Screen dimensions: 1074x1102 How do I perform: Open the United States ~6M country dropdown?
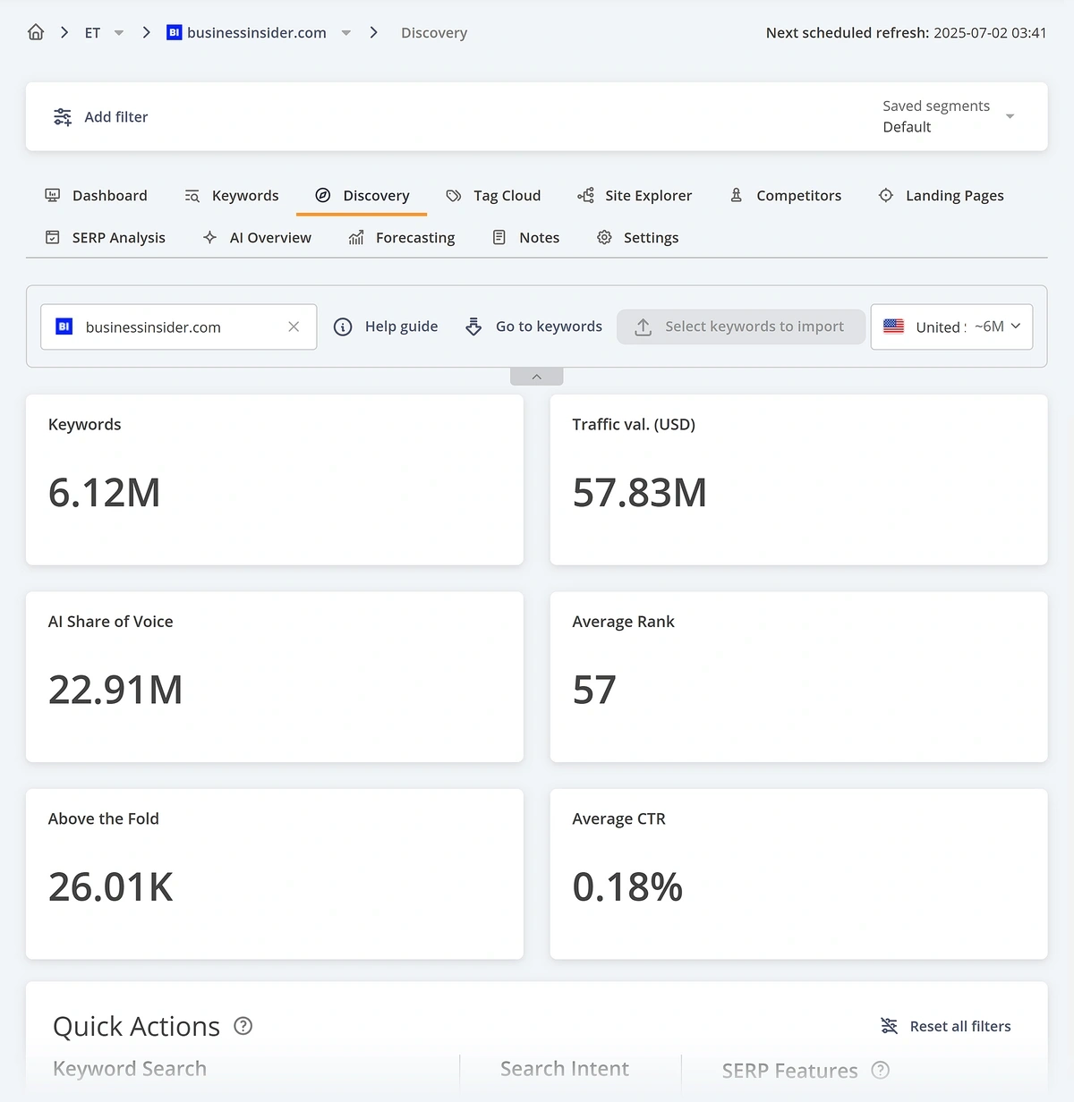[951, 326]
